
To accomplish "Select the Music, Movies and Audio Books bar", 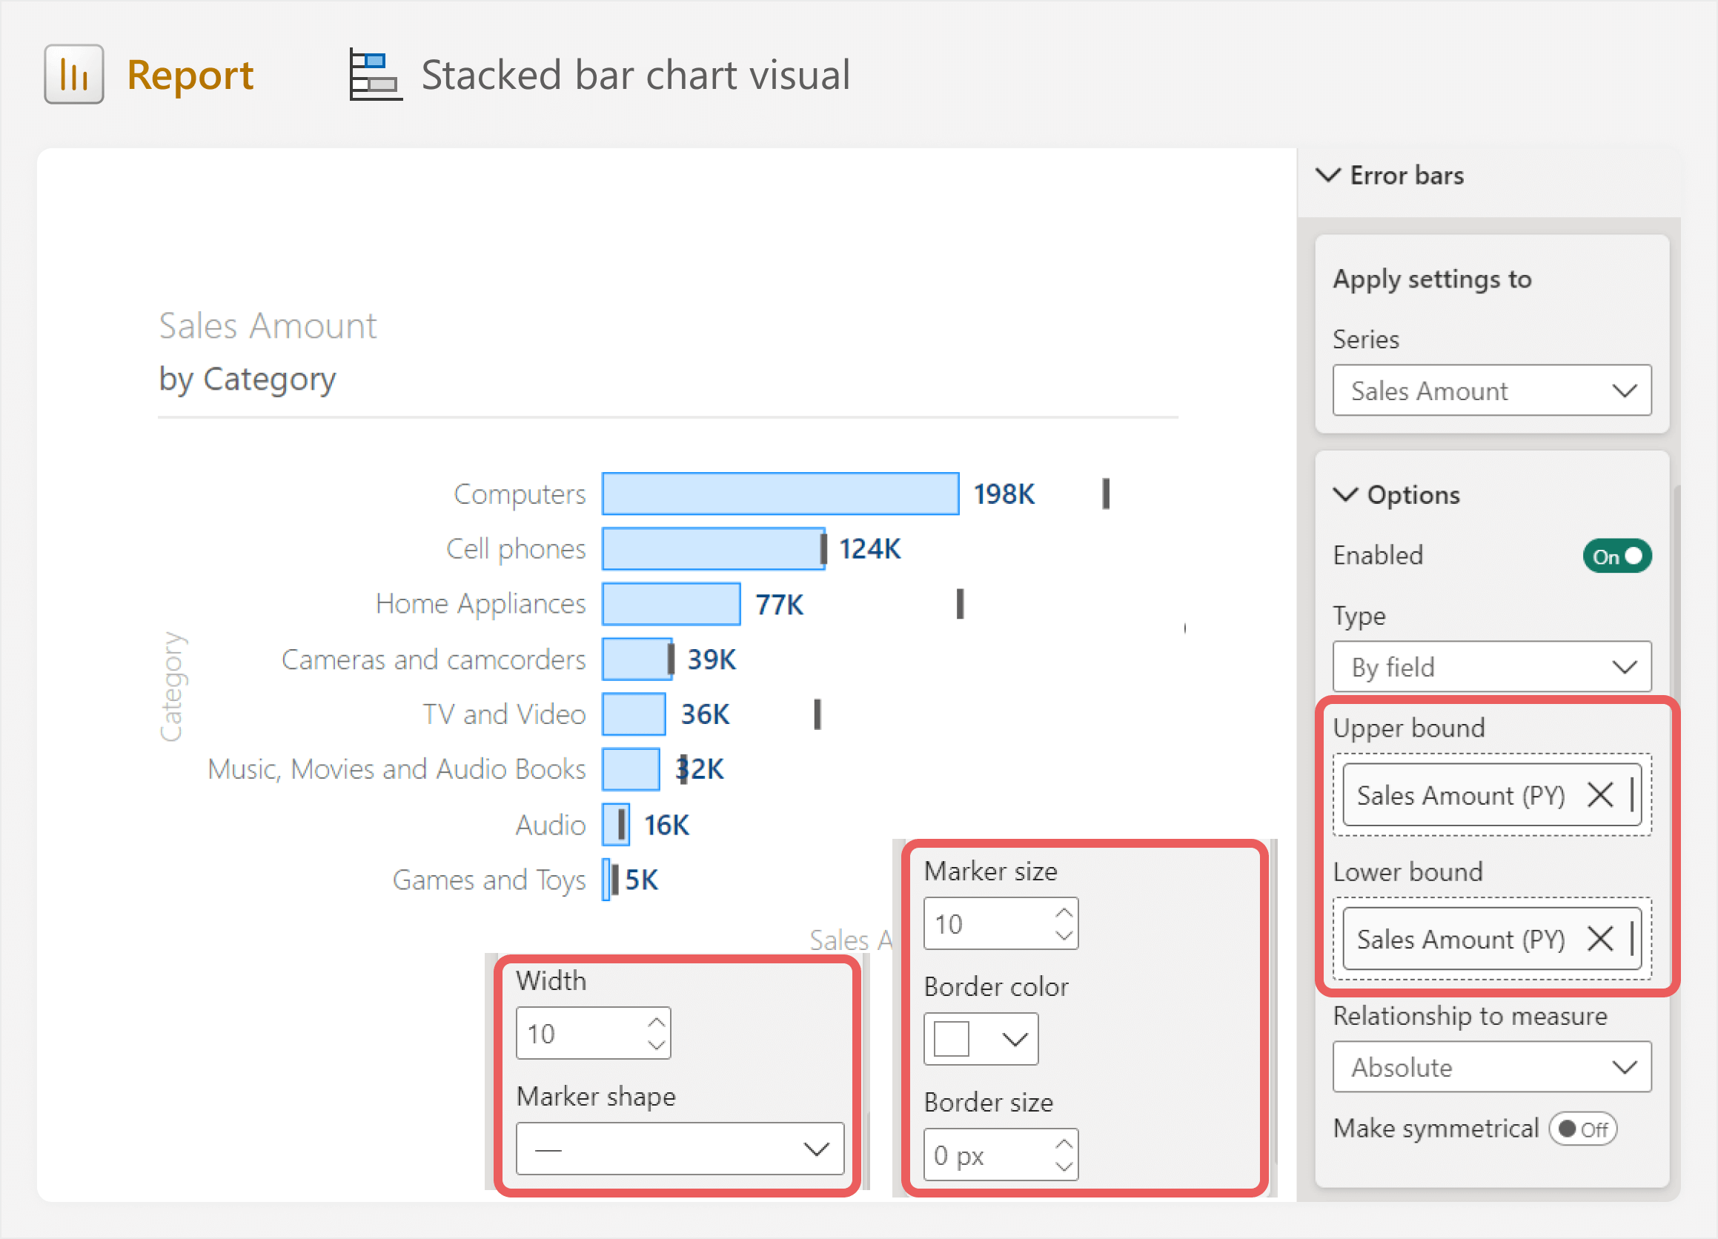I will 630,769.
